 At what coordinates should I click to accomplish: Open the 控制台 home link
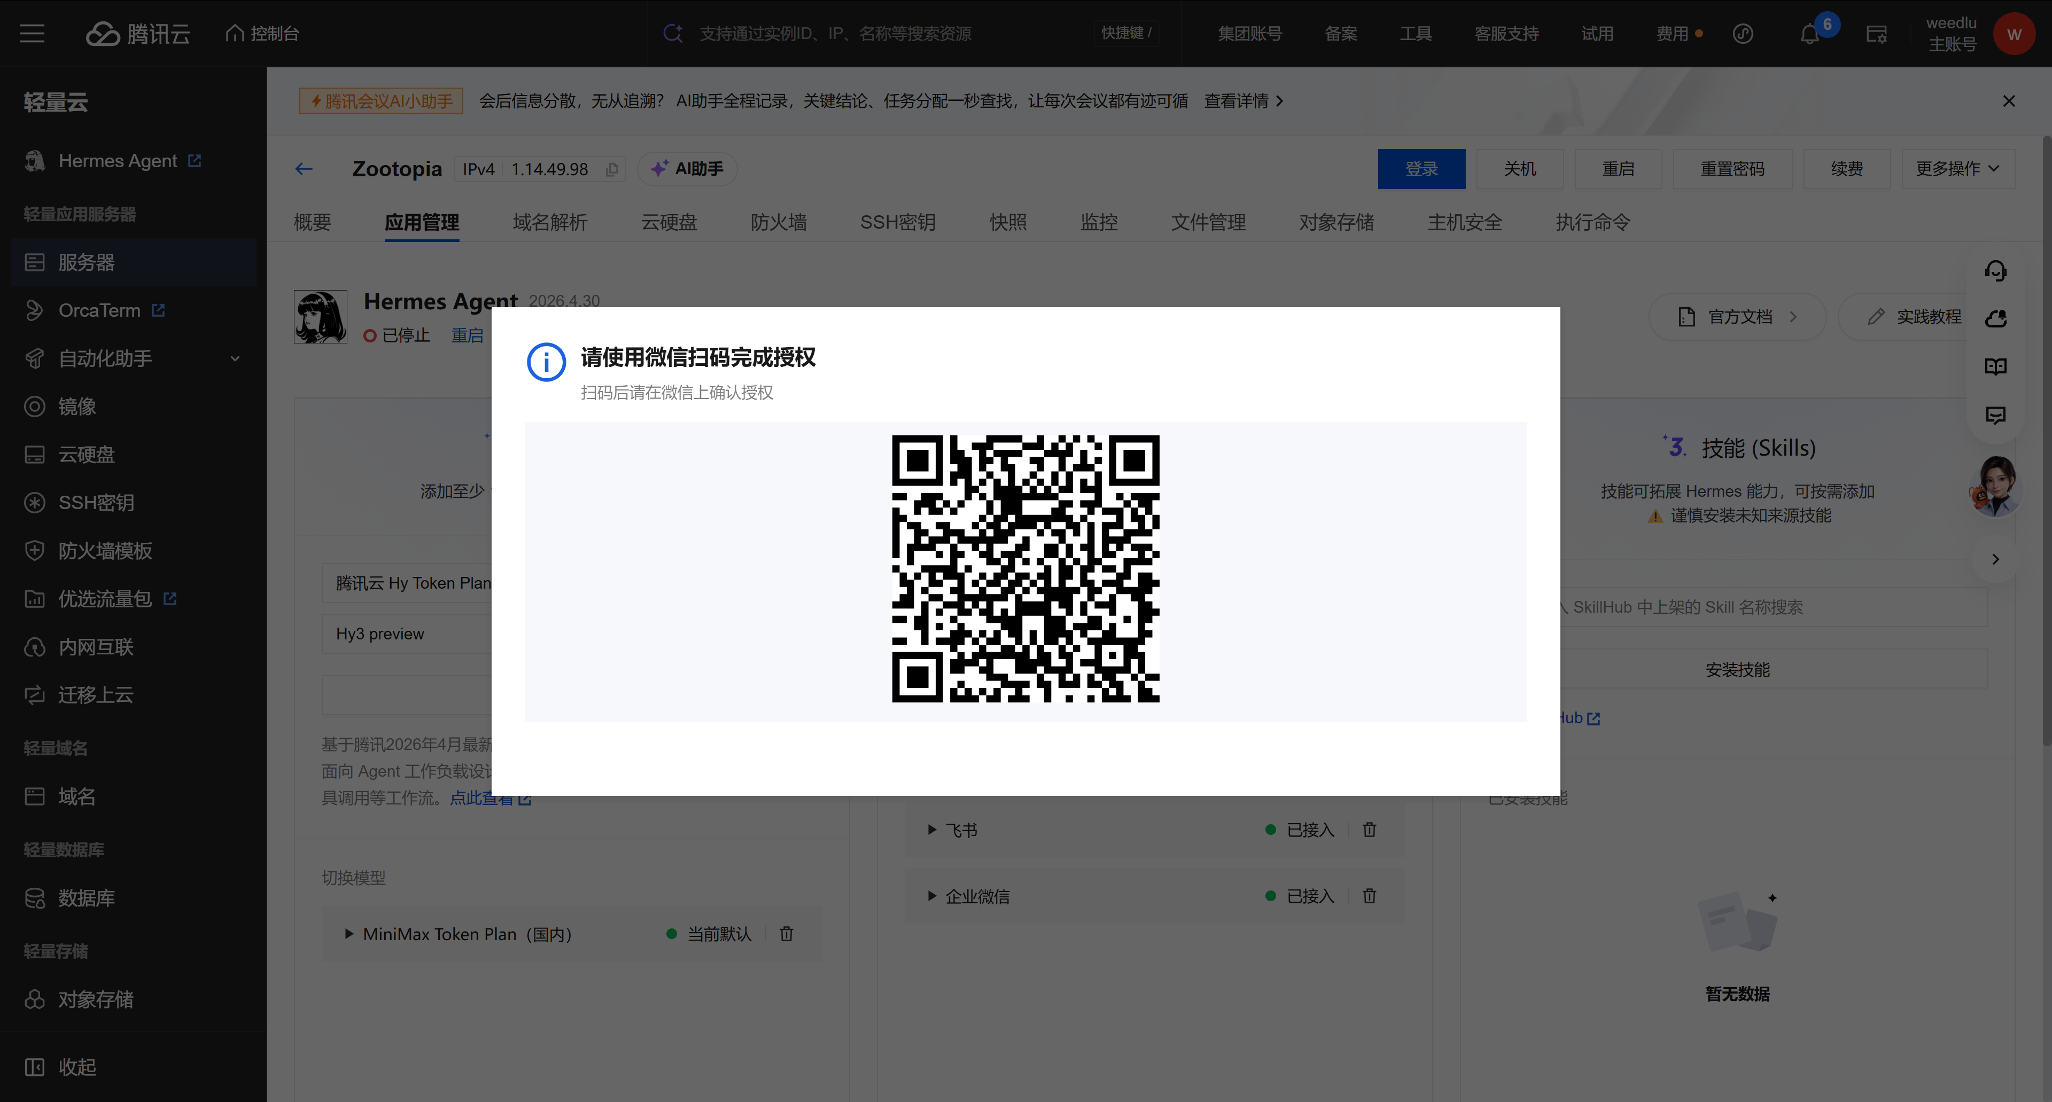(x=262, y=34)
